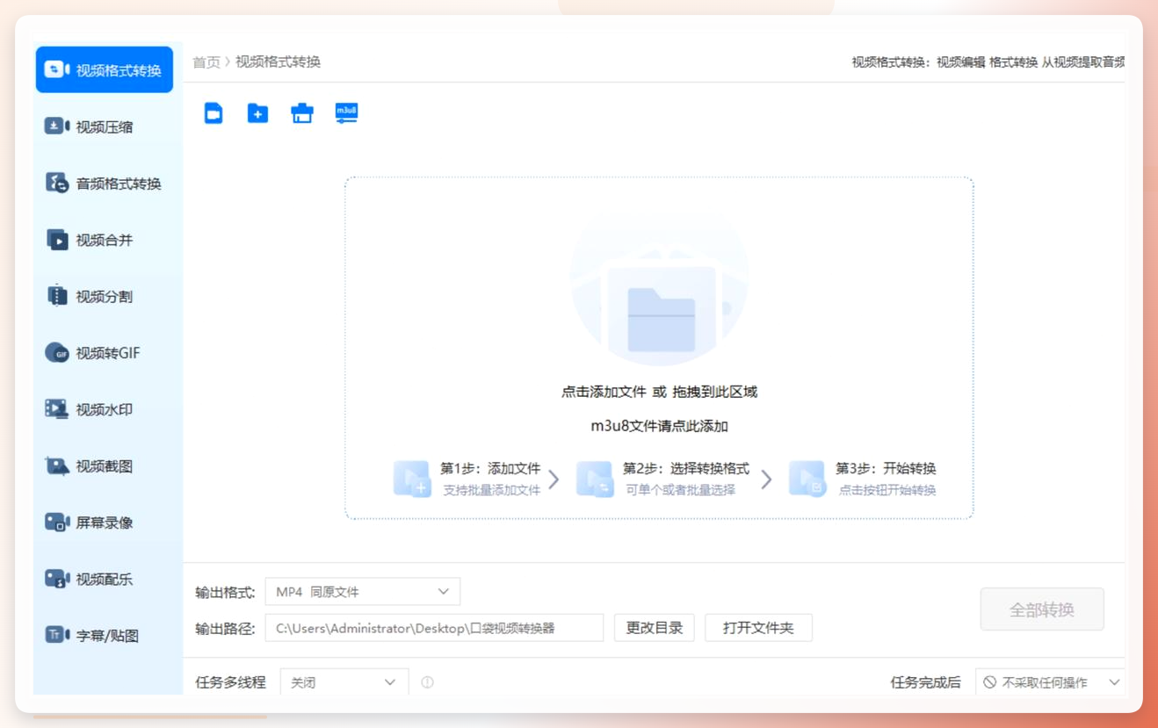Click the 第2步：选择转换格式 step icon
The image size is (1158, 728).
coord(595,479)
